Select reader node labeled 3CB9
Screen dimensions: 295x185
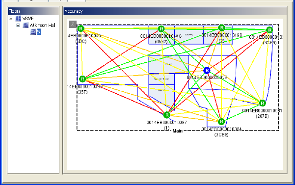[x=269, y=30]
